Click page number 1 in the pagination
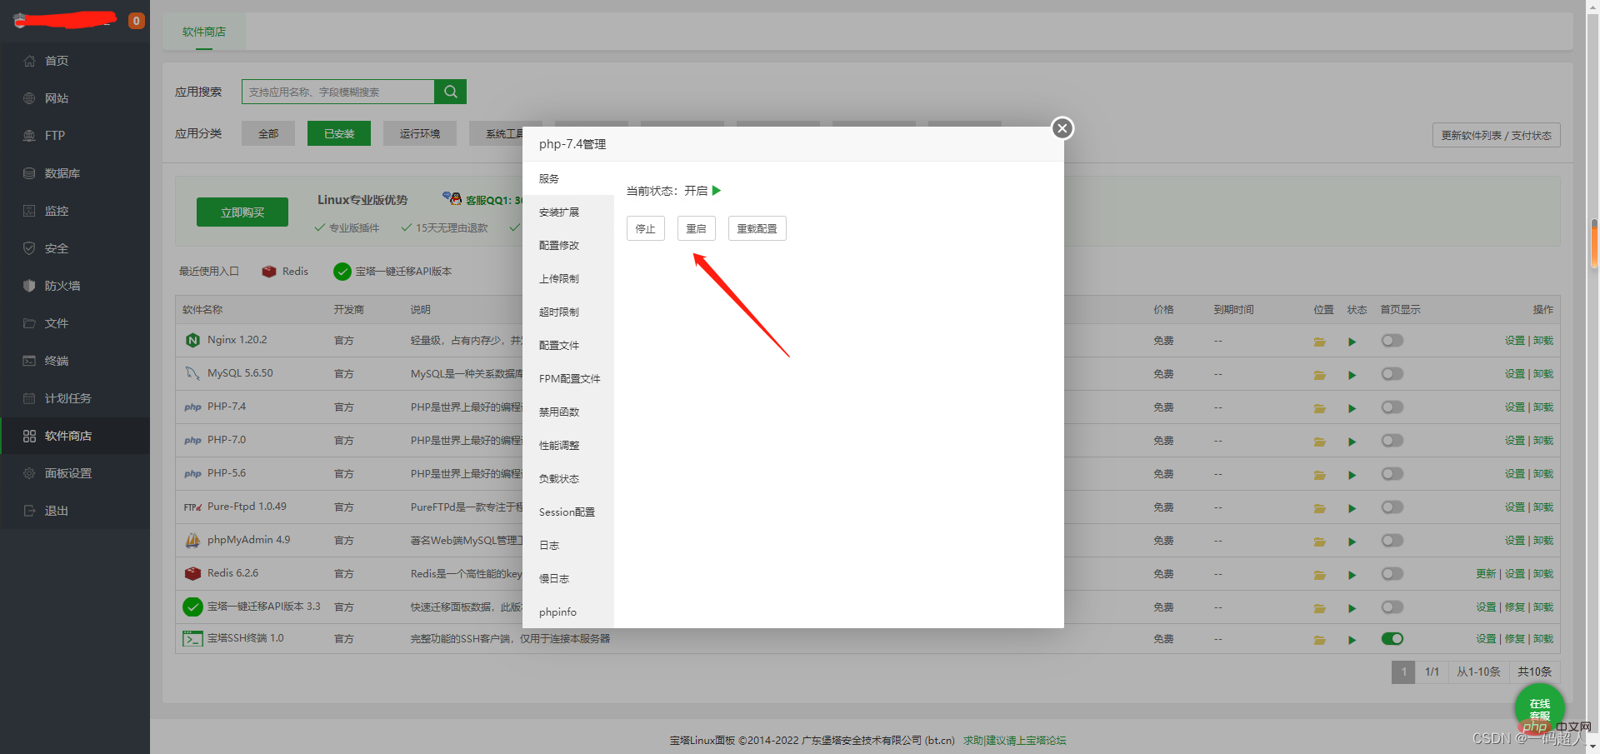1600x754 pixels. (1403, 672)
